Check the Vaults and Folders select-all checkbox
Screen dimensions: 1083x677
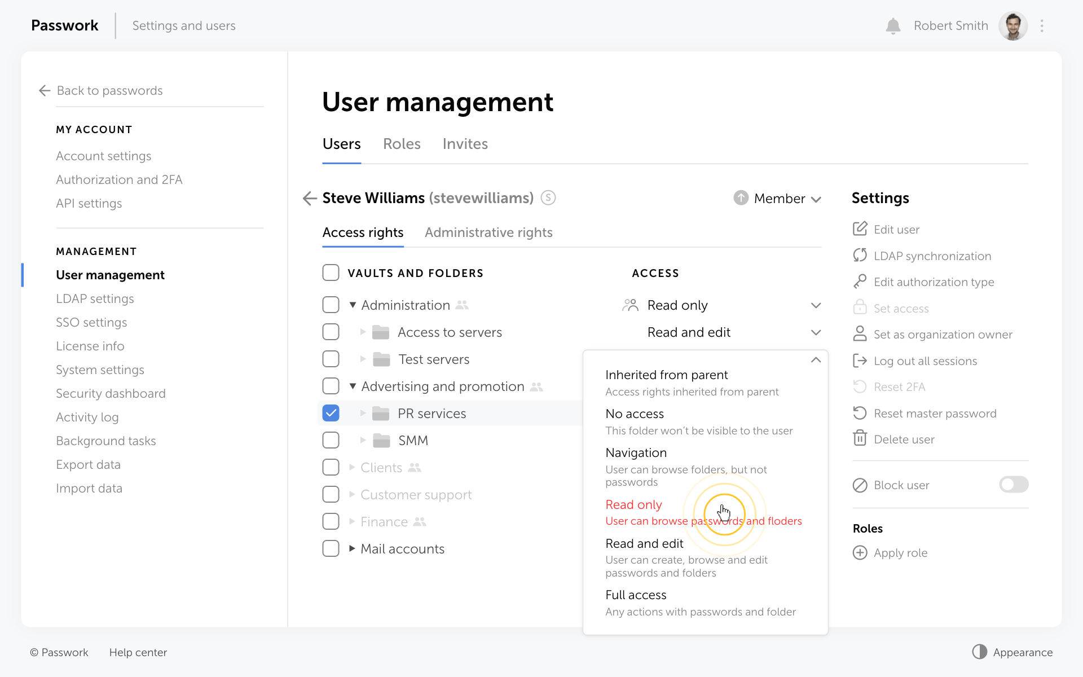click(331, 272)
